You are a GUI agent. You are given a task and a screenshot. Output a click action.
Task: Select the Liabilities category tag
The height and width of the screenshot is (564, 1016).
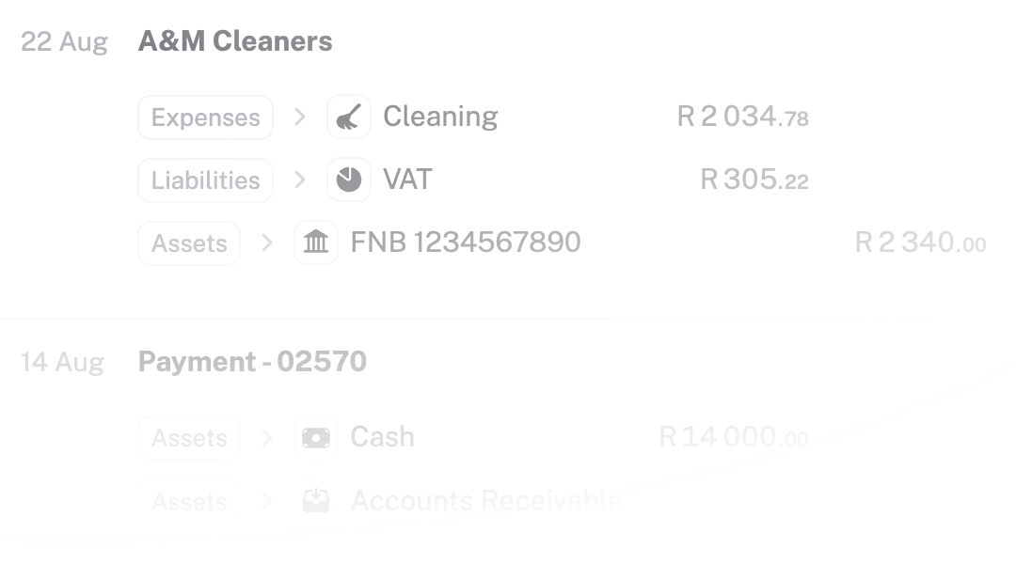[x=205, y=180]
